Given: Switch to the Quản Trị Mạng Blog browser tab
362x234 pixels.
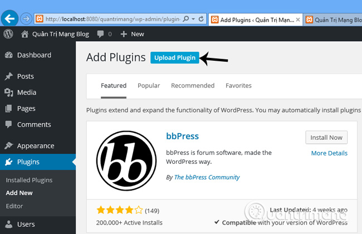Looking at the screenshot, I should coord(333,20).
